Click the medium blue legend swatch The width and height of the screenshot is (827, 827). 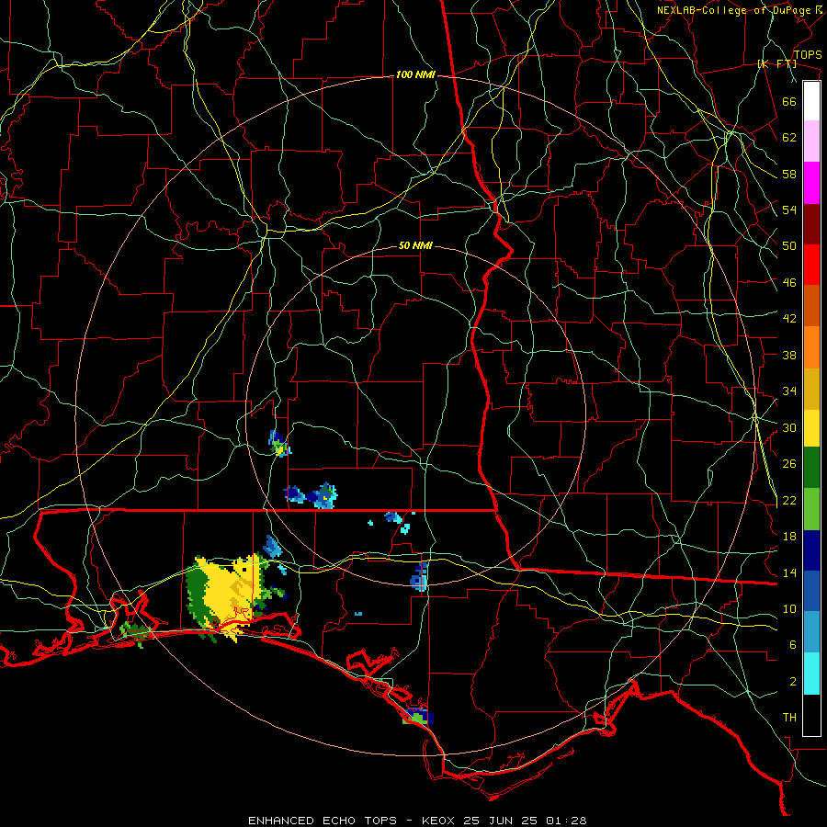[811, 591]
